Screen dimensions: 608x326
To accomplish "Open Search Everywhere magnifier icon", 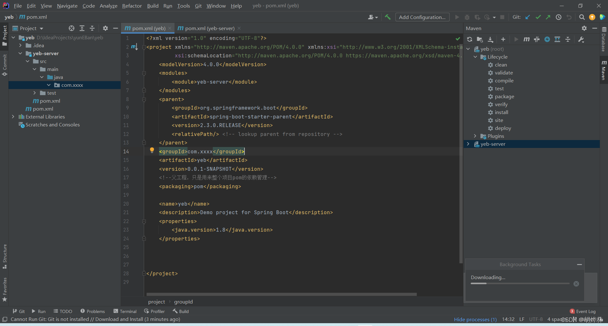I will pos(582,17).
